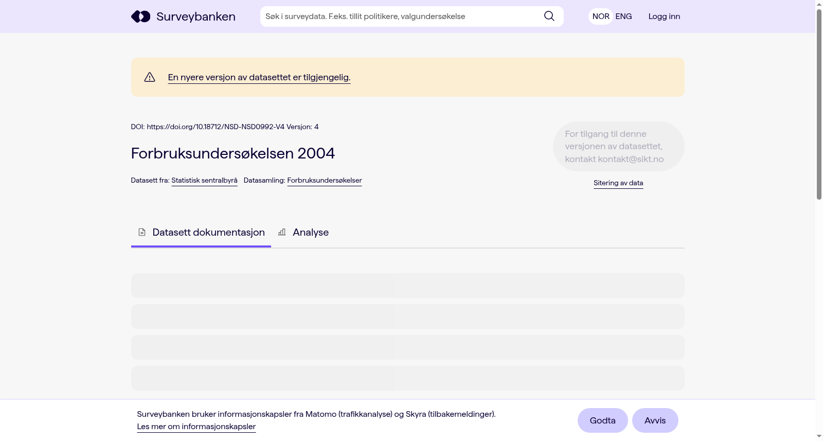Open the Analyse tab
Image resolution: width=823 pixels, height=441 pixels.
point(303,233)
